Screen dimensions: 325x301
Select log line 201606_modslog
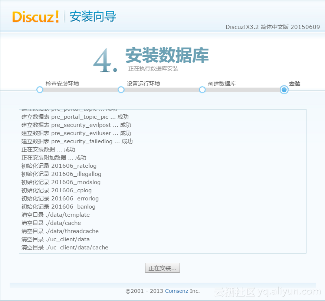61,182
